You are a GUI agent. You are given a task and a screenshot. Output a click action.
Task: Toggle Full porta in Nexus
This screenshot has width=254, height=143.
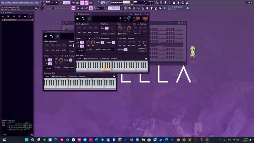(x=122, y=34)
